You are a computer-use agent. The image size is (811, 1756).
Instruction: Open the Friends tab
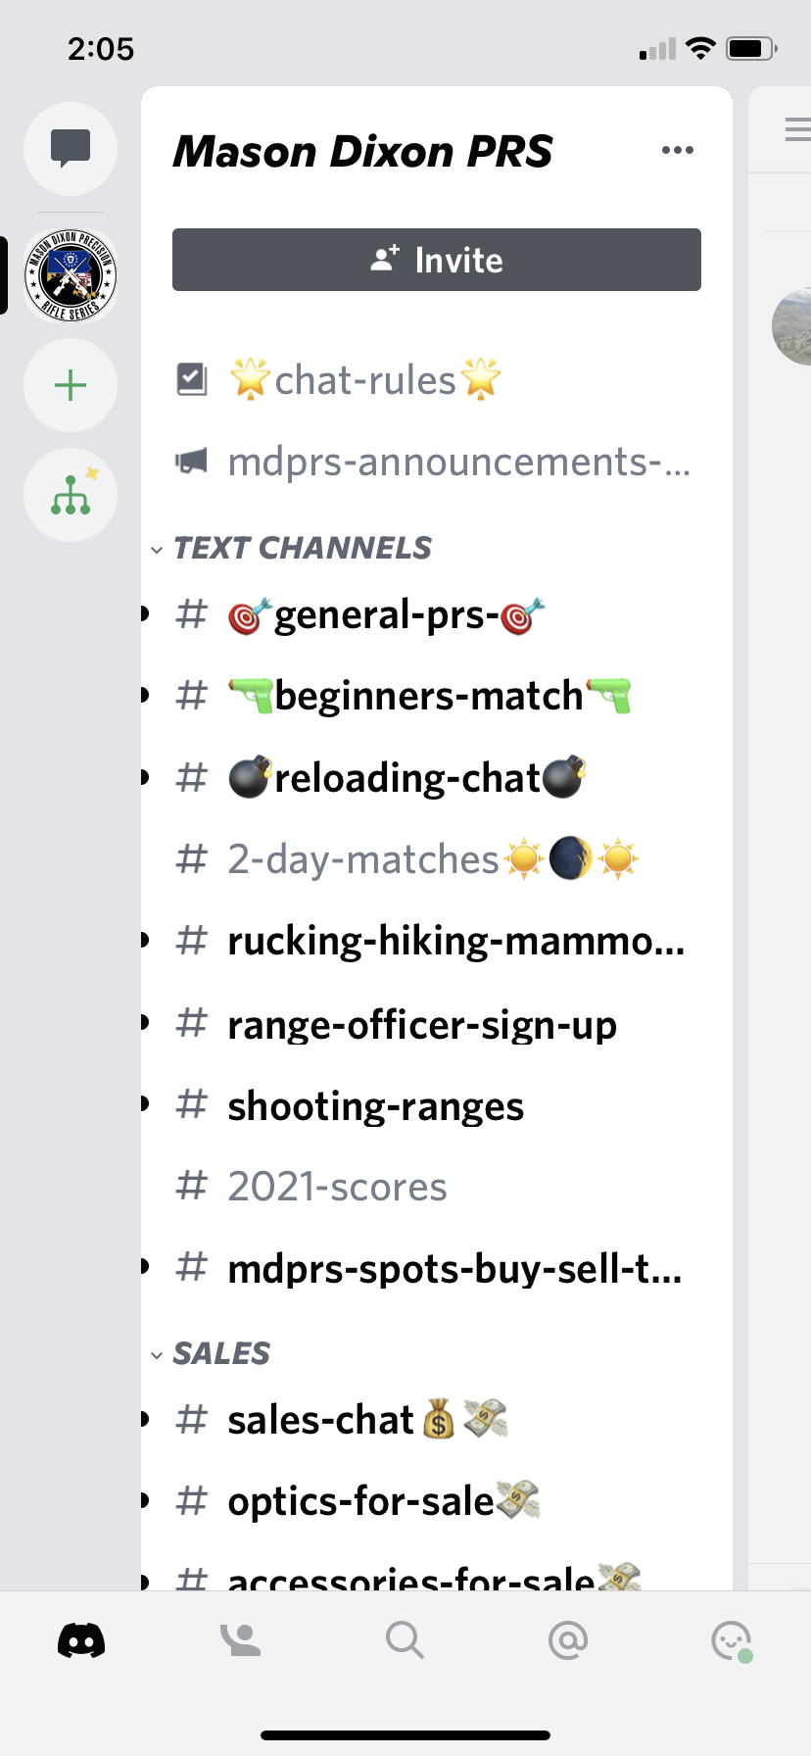pyautogui.click(x=241, y=1639)
